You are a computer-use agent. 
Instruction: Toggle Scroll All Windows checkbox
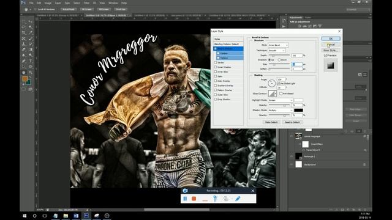point(36,9)
